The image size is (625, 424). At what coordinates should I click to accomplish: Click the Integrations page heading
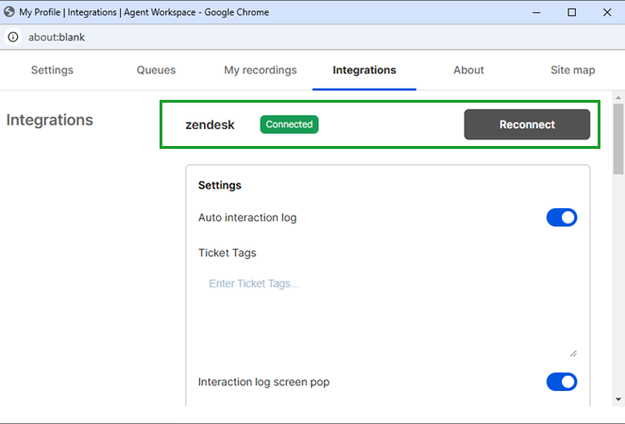pyautogui.click(x=49, y=120)
